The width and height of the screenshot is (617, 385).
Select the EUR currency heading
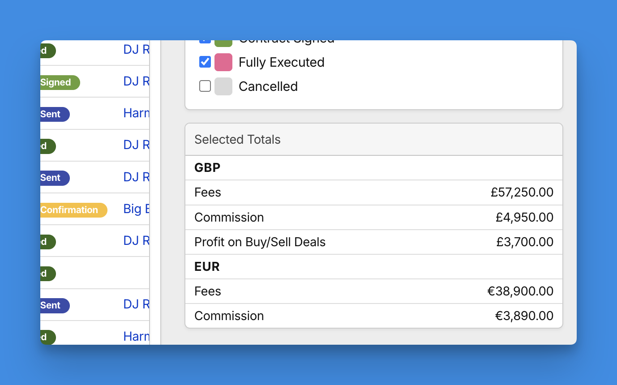click(207, 267)
